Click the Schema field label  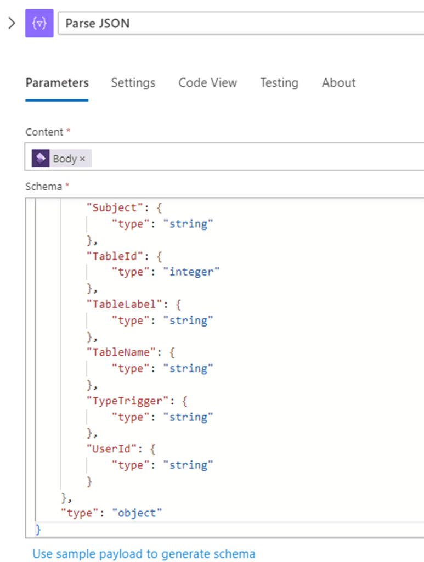tap(44, 187)
